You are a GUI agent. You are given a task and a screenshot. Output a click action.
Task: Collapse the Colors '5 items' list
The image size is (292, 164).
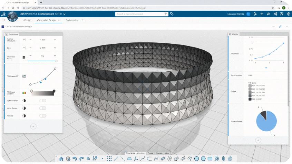(249, 83)
